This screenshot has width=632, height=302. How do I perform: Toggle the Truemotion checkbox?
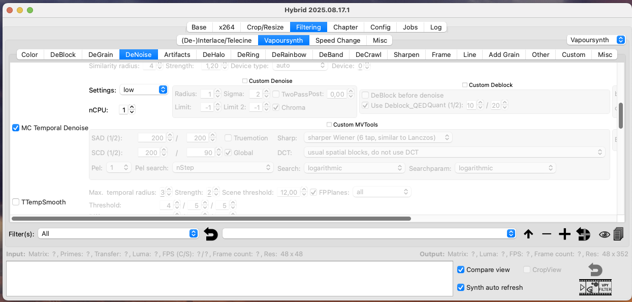[x=228, y=138]
